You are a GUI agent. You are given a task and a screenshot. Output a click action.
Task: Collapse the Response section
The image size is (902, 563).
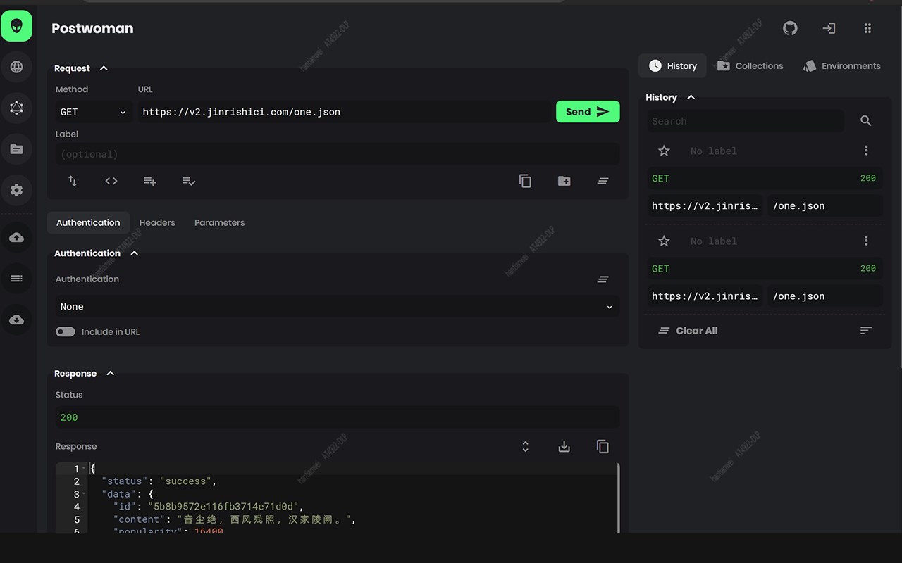pos(111,374)
